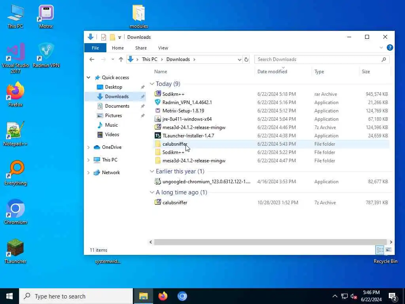Screen dimensions: 405x304
Task: Switch to the Large icons view button
Action: click(x=388, y=250)
